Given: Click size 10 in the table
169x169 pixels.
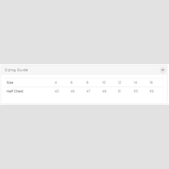Looking at the screenshot, I should 104,83.
